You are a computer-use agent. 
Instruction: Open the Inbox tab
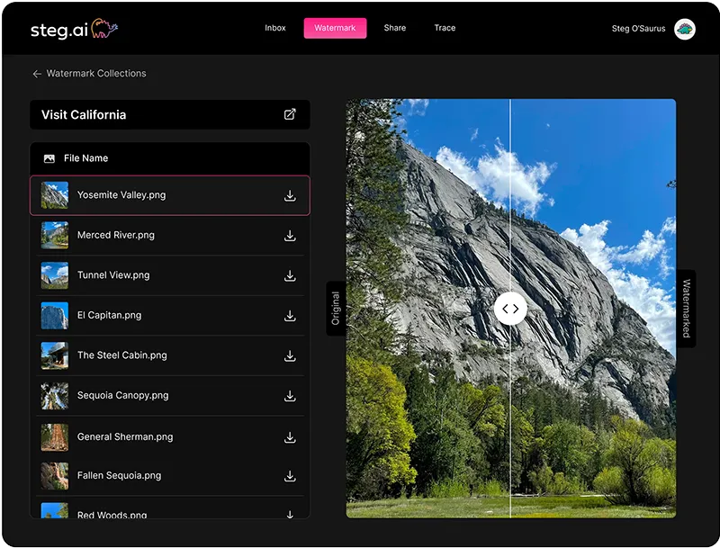point(275,28)
